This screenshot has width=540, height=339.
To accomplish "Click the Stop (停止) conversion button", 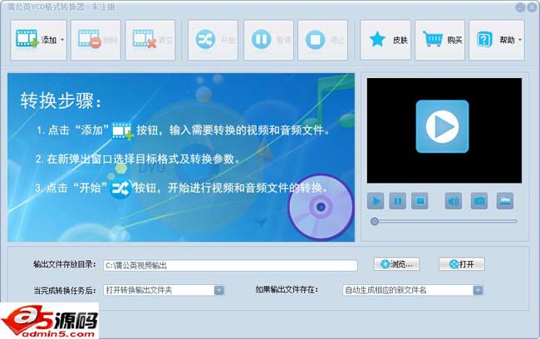I will pos(322,40).
